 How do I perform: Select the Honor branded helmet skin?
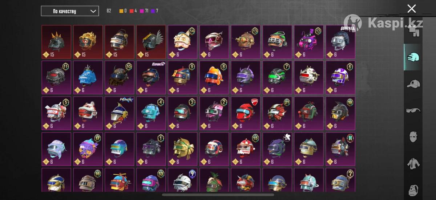120,113
